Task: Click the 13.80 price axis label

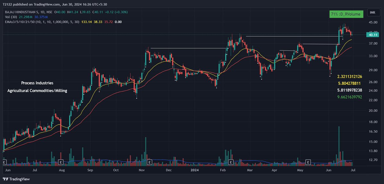Action: coord(373,151)
